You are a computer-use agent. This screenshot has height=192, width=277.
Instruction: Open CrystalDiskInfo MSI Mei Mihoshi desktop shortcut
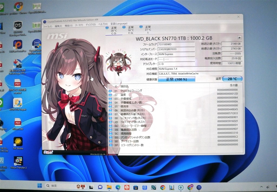click(x=37, y=46)
